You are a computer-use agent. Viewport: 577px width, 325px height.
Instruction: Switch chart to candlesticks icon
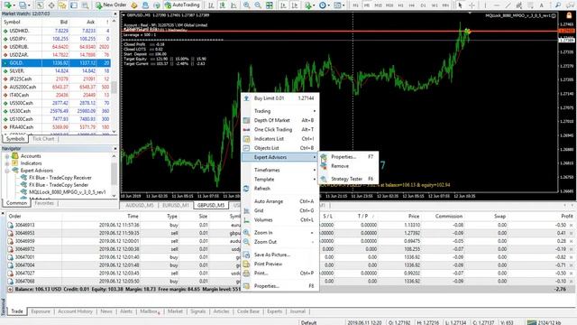pyautogui.click(x=223, y=5)
